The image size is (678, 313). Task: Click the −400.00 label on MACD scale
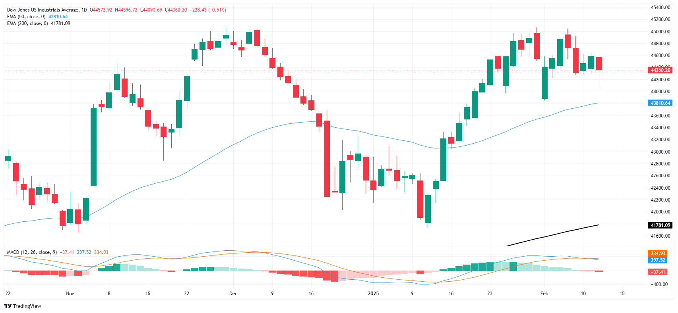pos(660,284)
